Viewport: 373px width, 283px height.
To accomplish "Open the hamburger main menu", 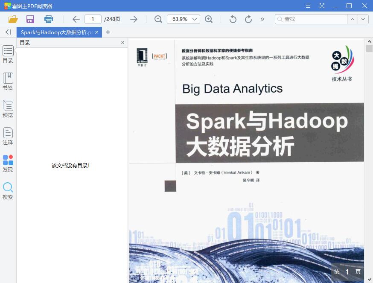I will click(x=308, y=6).
